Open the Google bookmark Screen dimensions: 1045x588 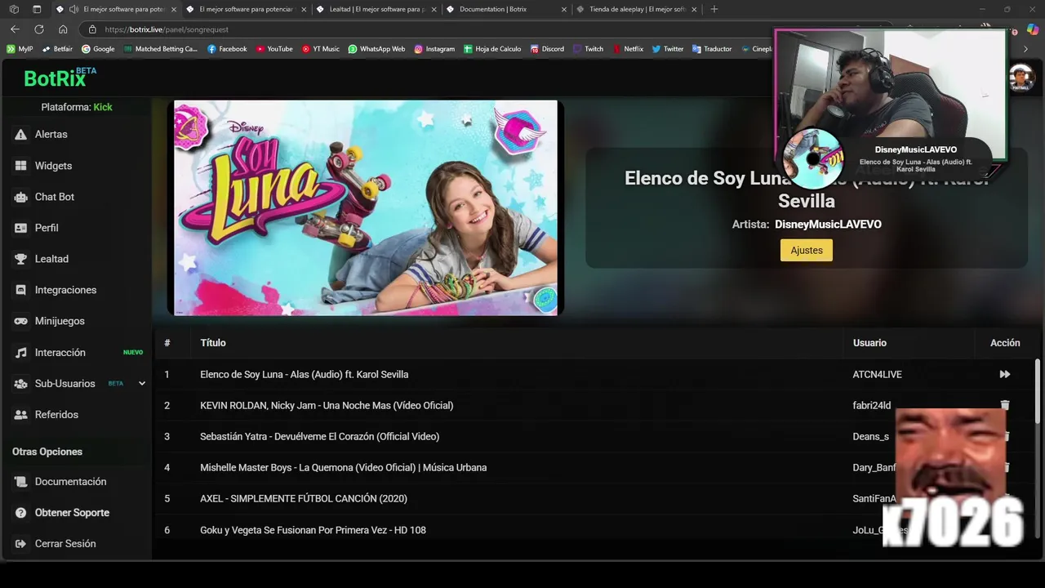click(x=98, y=49)
